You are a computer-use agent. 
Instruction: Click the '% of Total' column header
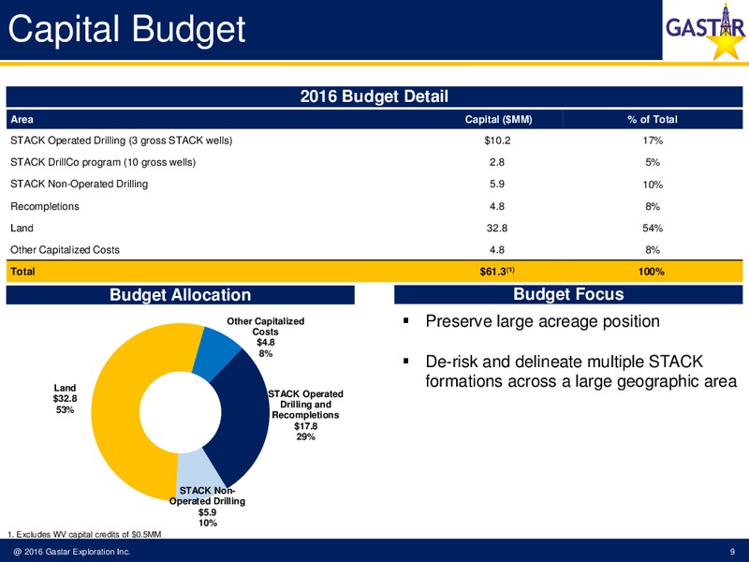click(x=653, y=120)
